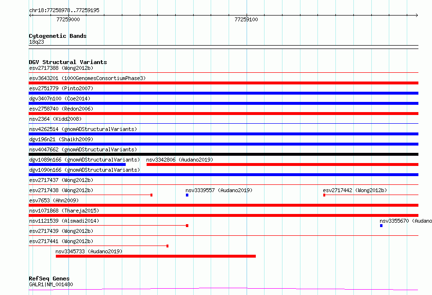Select the 18q23 band label

tap(36, 42)
